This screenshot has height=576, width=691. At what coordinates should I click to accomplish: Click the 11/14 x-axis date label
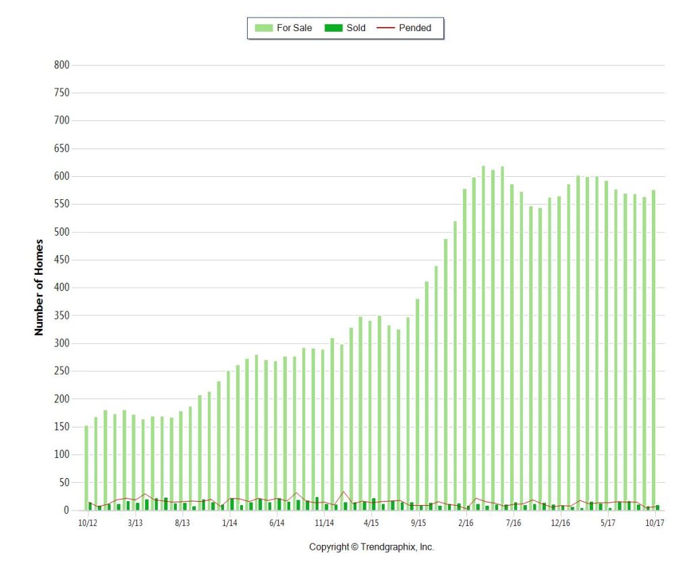(325, 523)
